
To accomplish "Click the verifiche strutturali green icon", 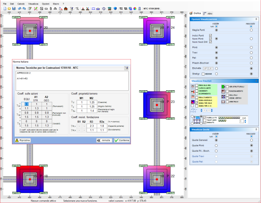I will click(223, 87).
